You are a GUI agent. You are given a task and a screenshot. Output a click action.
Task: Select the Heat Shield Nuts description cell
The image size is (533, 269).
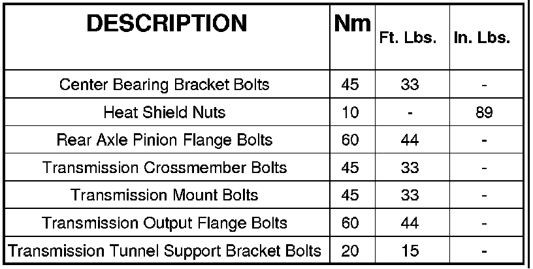164,112
